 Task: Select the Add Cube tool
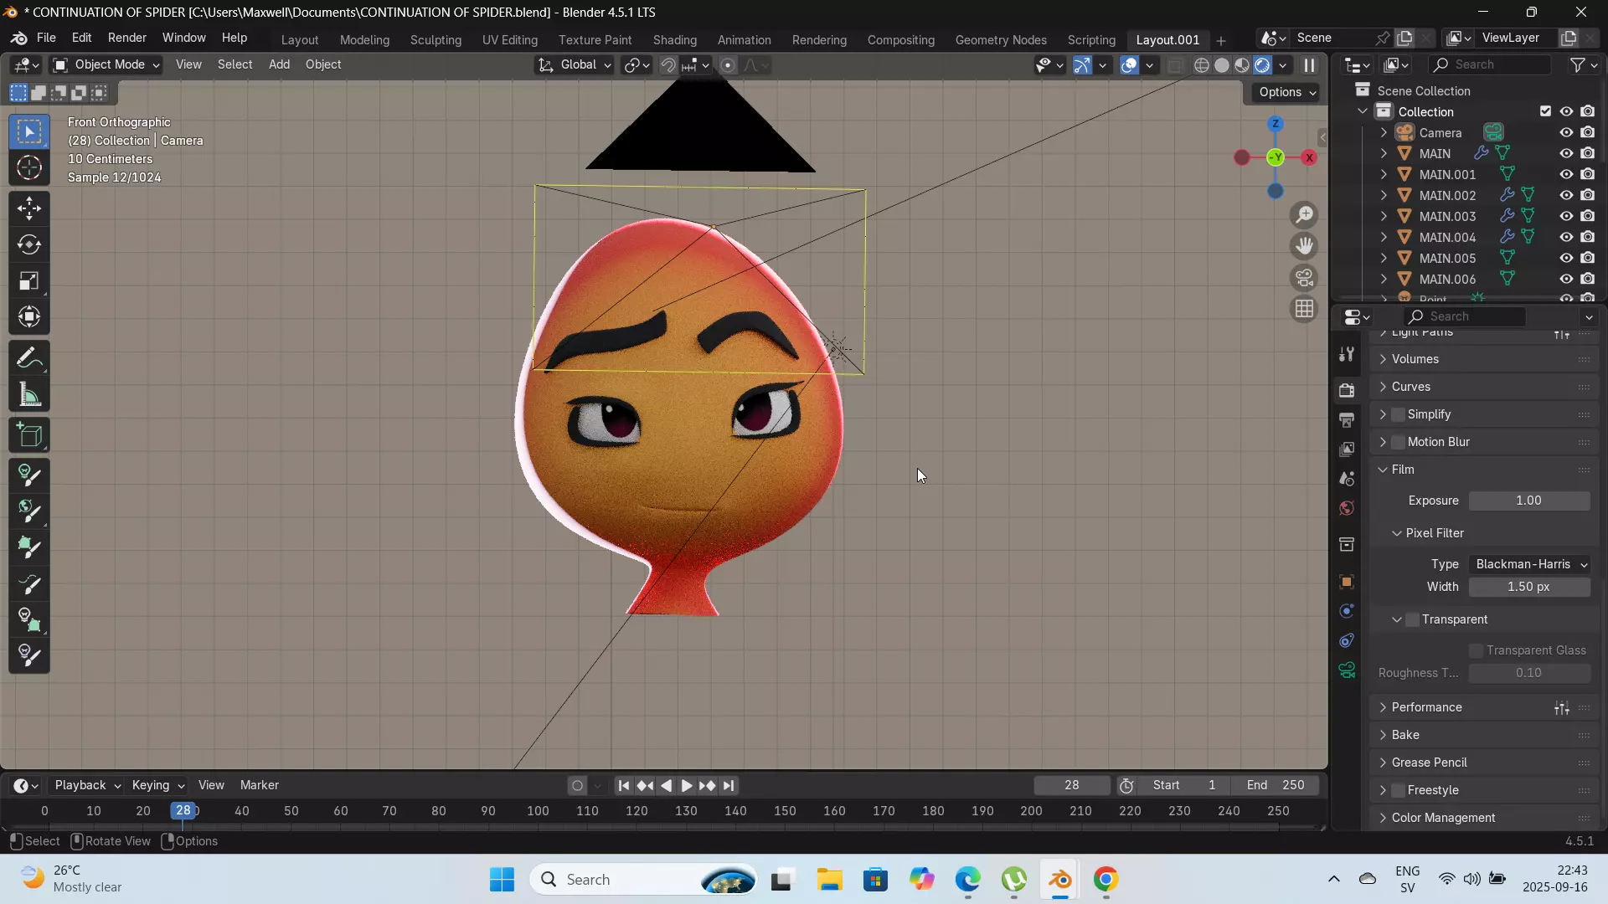pos(29,435)
